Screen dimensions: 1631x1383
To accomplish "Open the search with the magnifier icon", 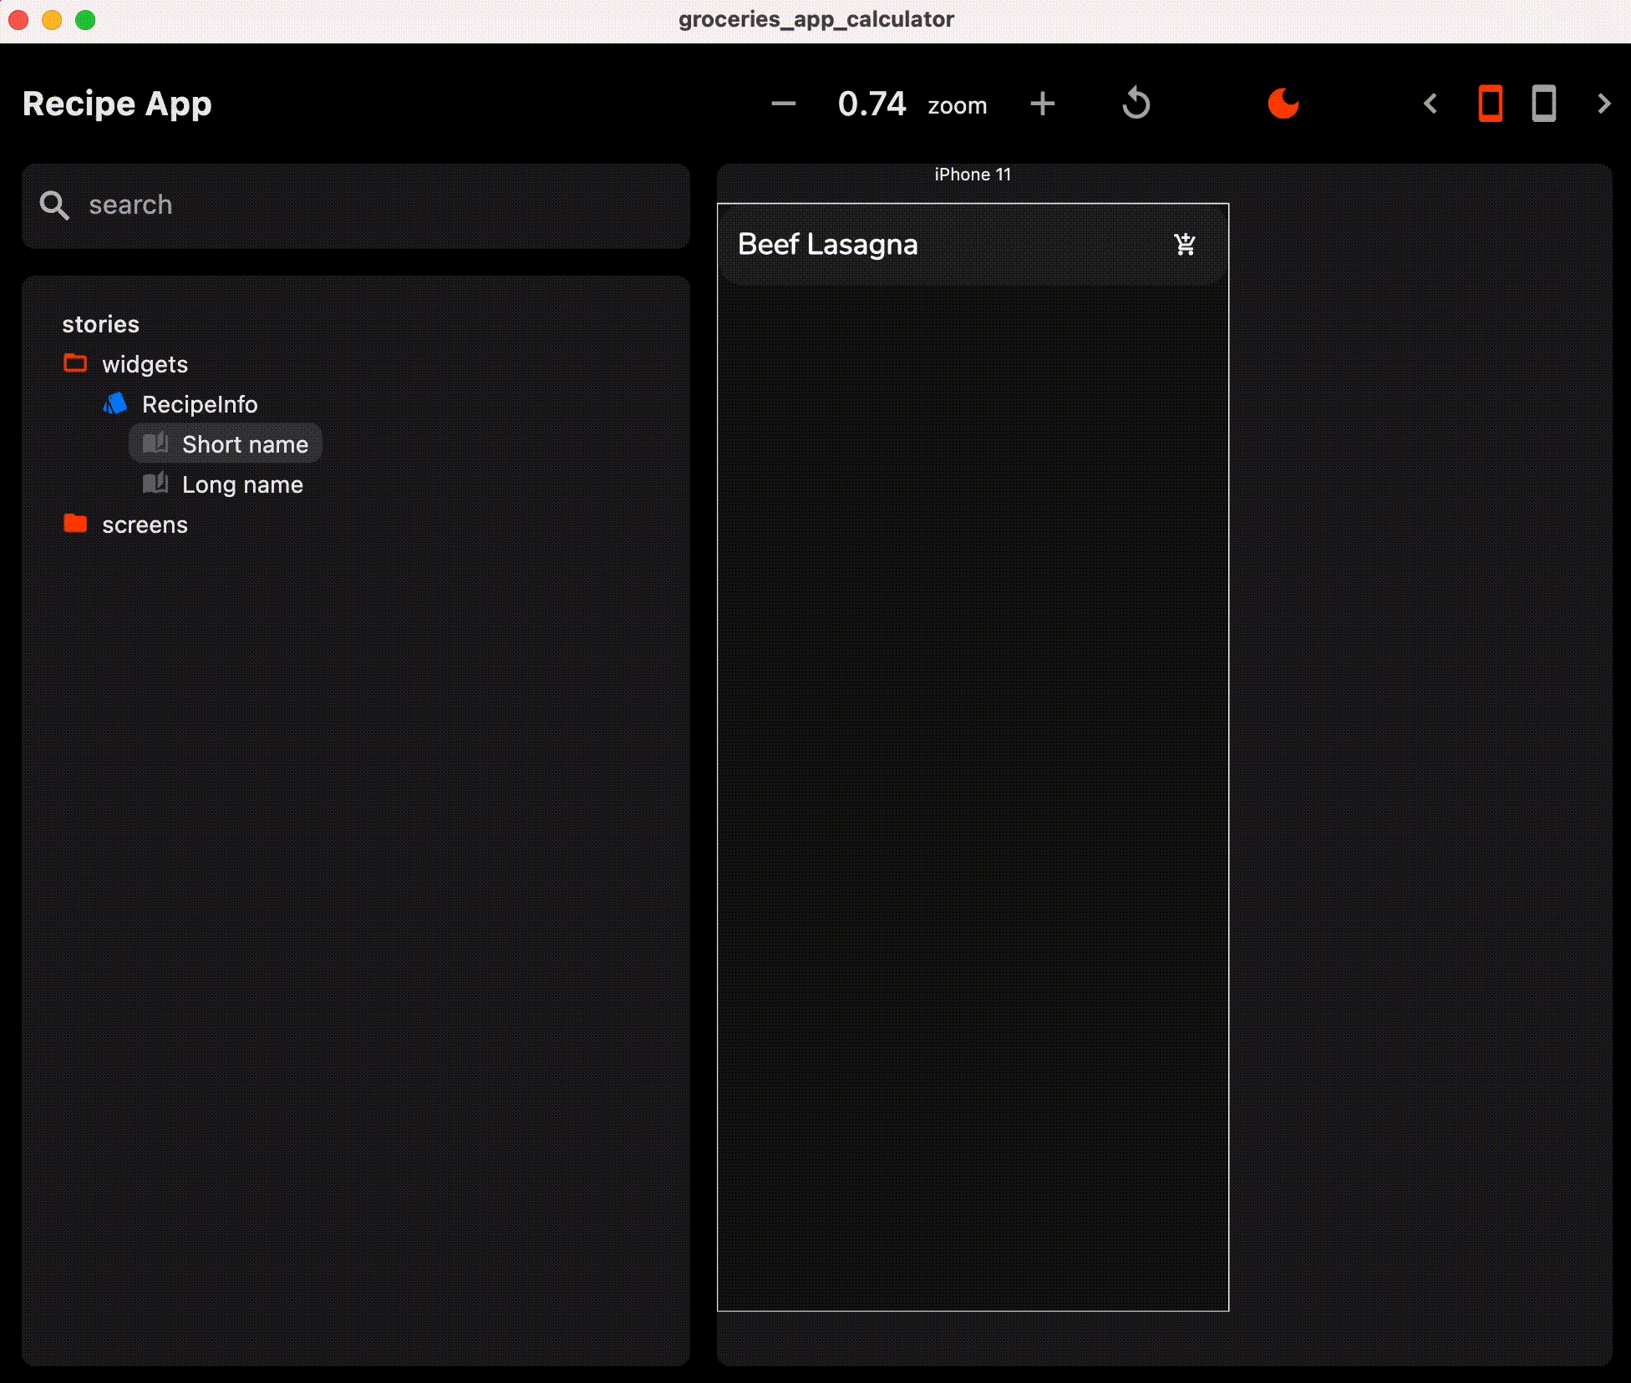I will click(53, 205).
